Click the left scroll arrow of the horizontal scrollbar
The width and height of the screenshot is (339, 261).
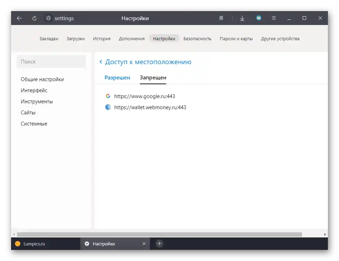pyautogui.click(x=14, y=234)
